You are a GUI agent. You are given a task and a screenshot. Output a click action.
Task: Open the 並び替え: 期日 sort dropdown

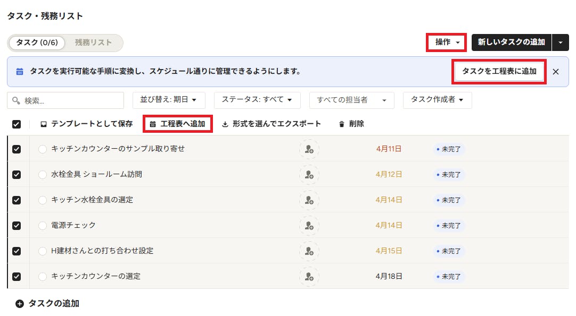pyautogui.click(x=169, y=100)
